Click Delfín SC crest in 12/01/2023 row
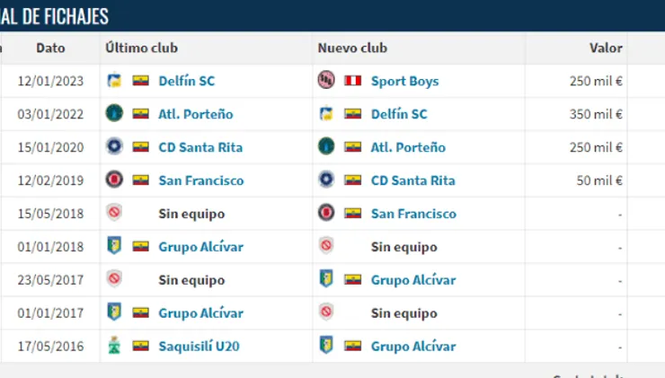The image size is (665, 378). point(113,81)
